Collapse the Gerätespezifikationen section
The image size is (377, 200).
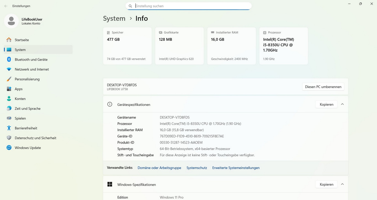(x=342, y=104)
